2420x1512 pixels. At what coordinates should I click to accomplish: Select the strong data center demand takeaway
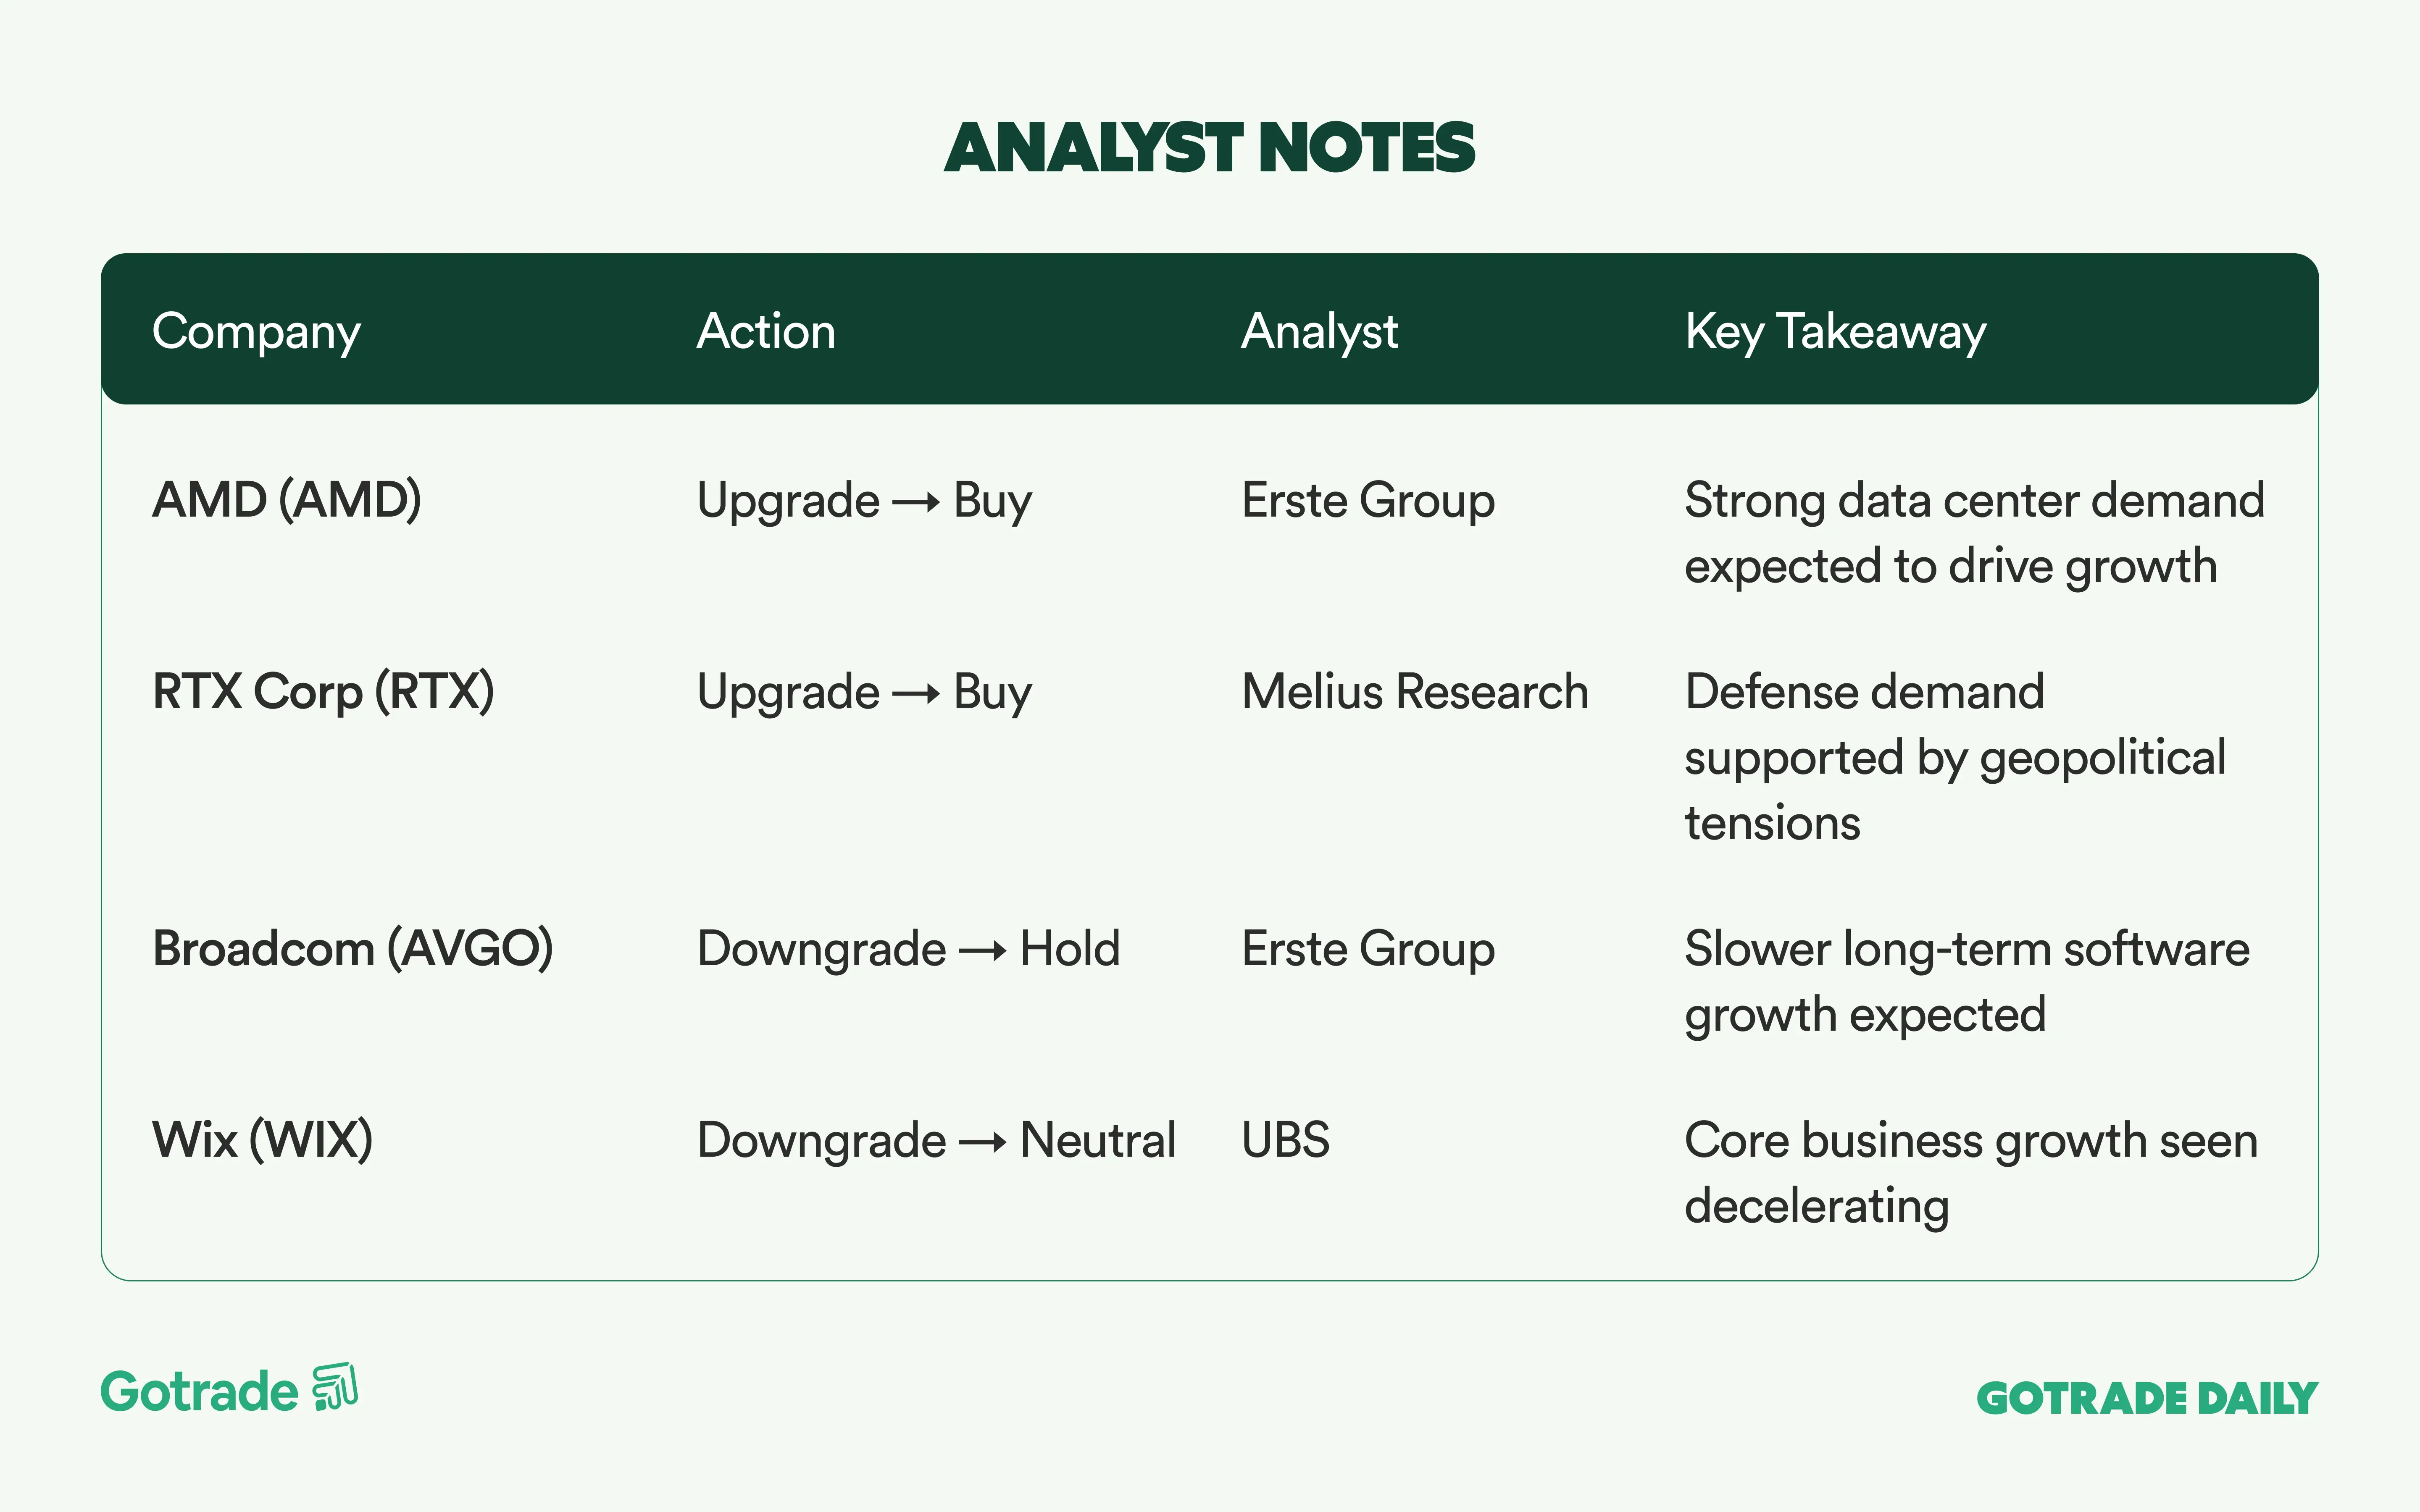point(1973,533)
